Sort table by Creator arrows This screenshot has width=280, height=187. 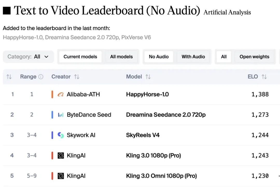coord(77,77)
